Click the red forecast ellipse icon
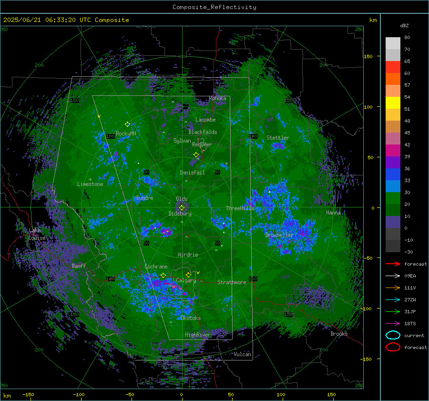The height and width of the screenshot is (401, 429). pyautogui.click(x=393, y=347)
